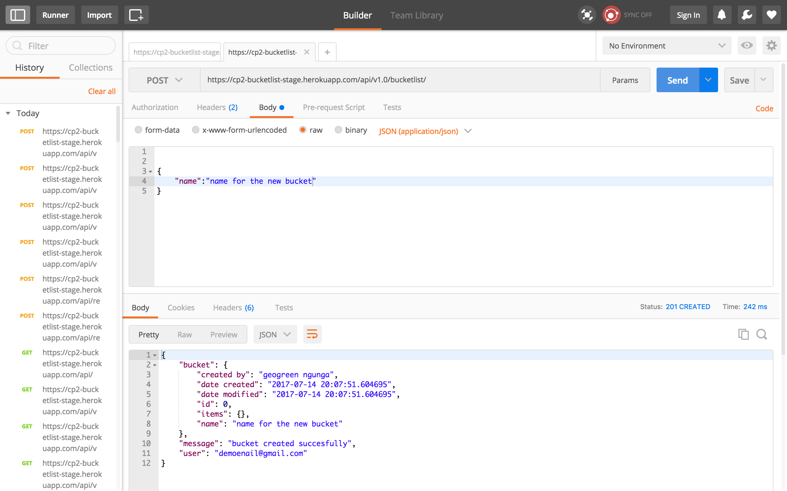Screen dimensions: 787x491
Task: Click the notification bell icon
Action: coord(722,15)
